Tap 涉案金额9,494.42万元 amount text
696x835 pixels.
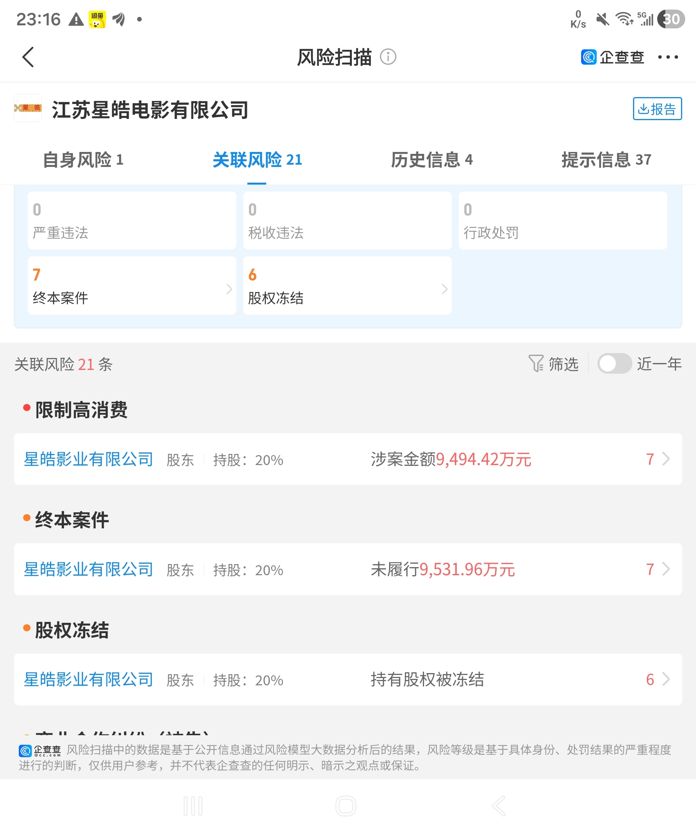tap(451, 459)
